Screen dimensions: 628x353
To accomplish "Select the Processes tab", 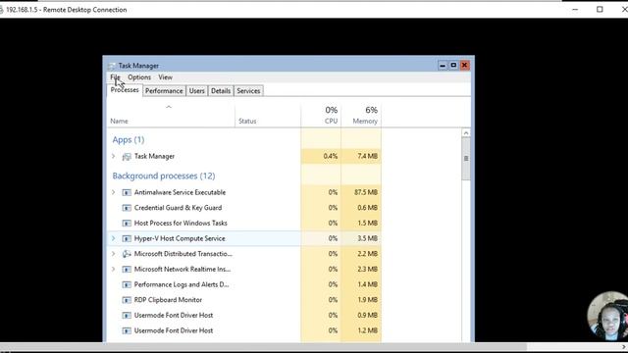I will point(125,90).
